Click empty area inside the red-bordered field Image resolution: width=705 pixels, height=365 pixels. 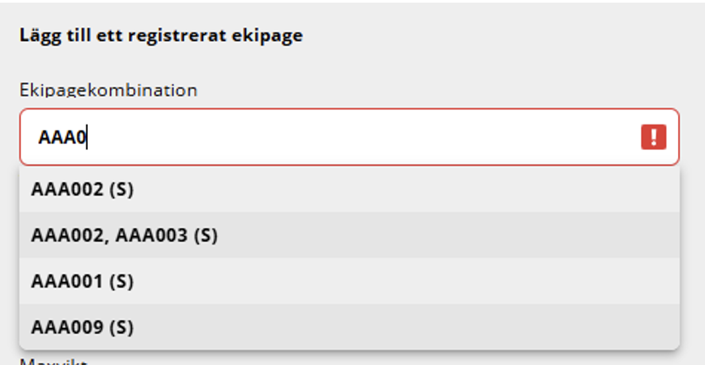(360, 137)
